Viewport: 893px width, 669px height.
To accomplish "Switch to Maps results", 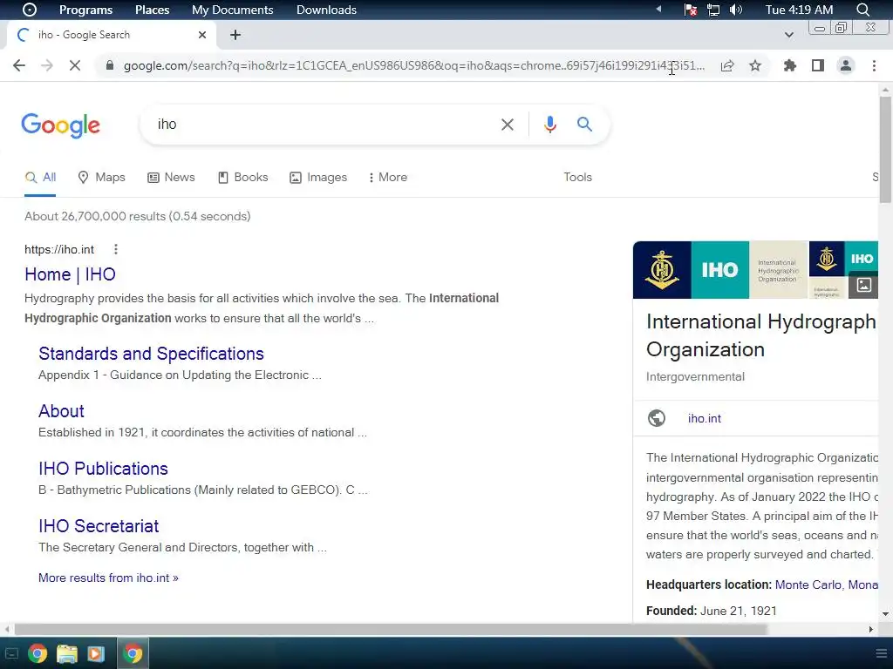I will [101, 177].
